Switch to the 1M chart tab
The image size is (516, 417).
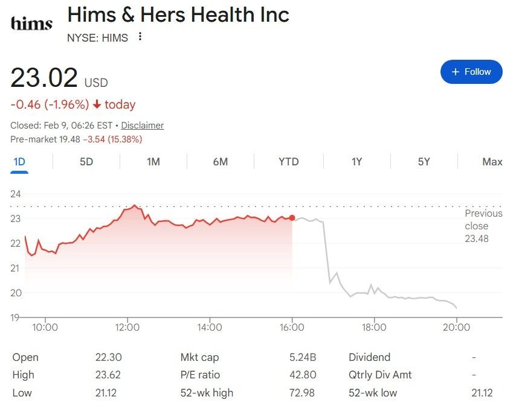tap(153, 162)
